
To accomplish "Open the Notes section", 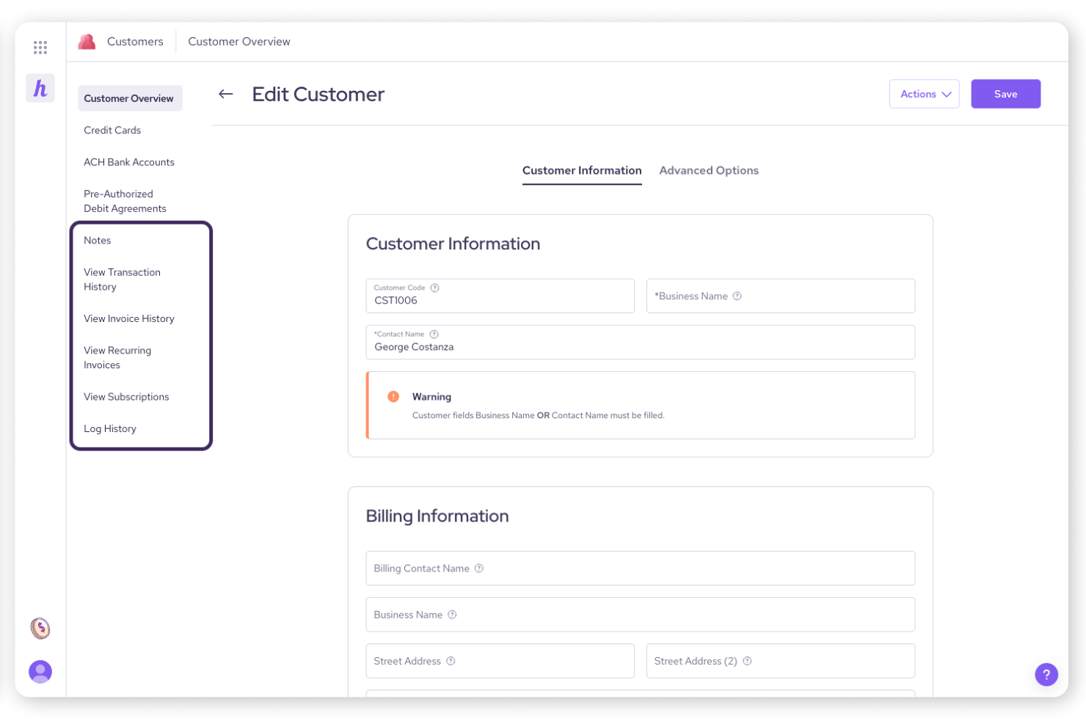I will point(97,240).
